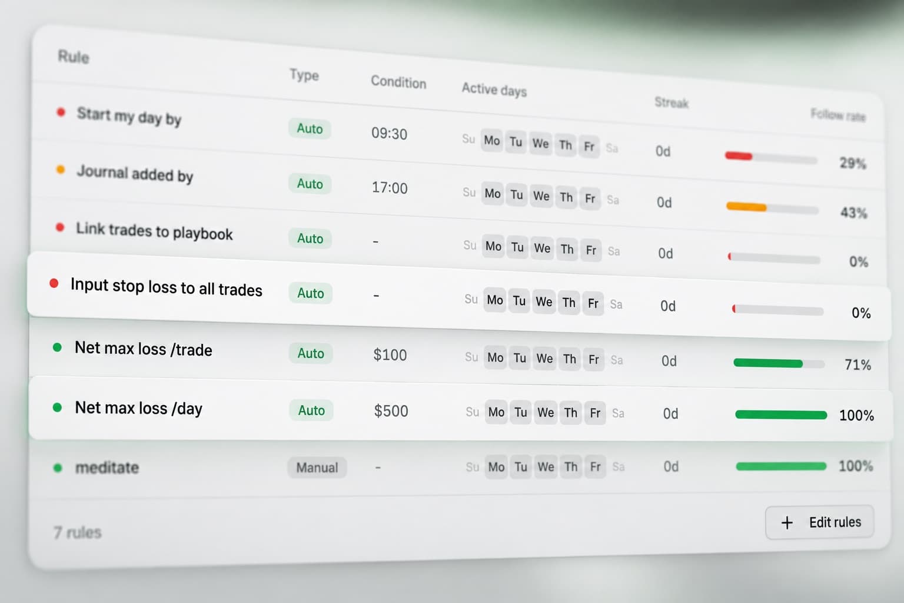
Task: Click the 43% orange follow rate bar
Action: click(772, 208)
